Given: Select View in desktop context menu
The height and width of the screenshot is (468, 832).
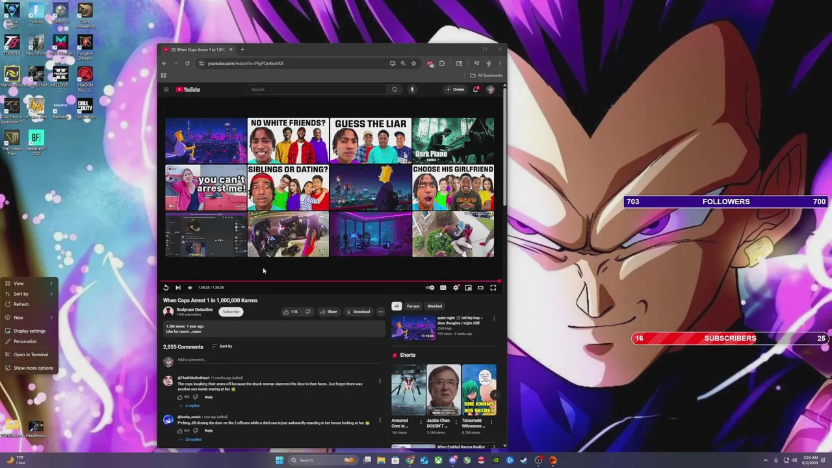Looking at the screenshot, I should point(29,283).
